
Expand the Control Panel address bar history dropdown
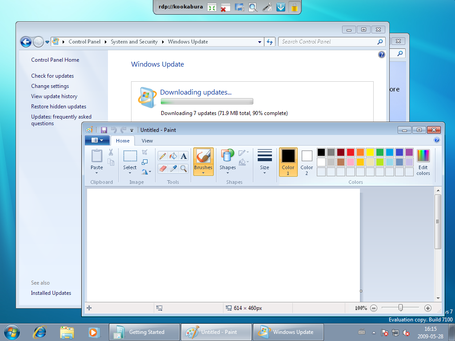click(x=259, y=42)
